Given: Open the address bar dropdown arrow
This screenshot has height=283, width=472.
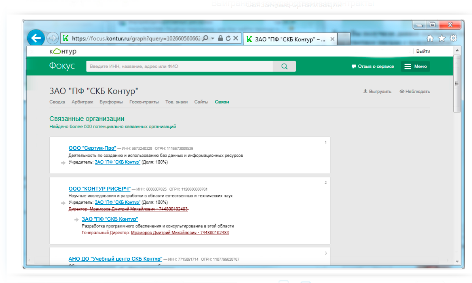Looking at the screenshot, I should point(212,38).
